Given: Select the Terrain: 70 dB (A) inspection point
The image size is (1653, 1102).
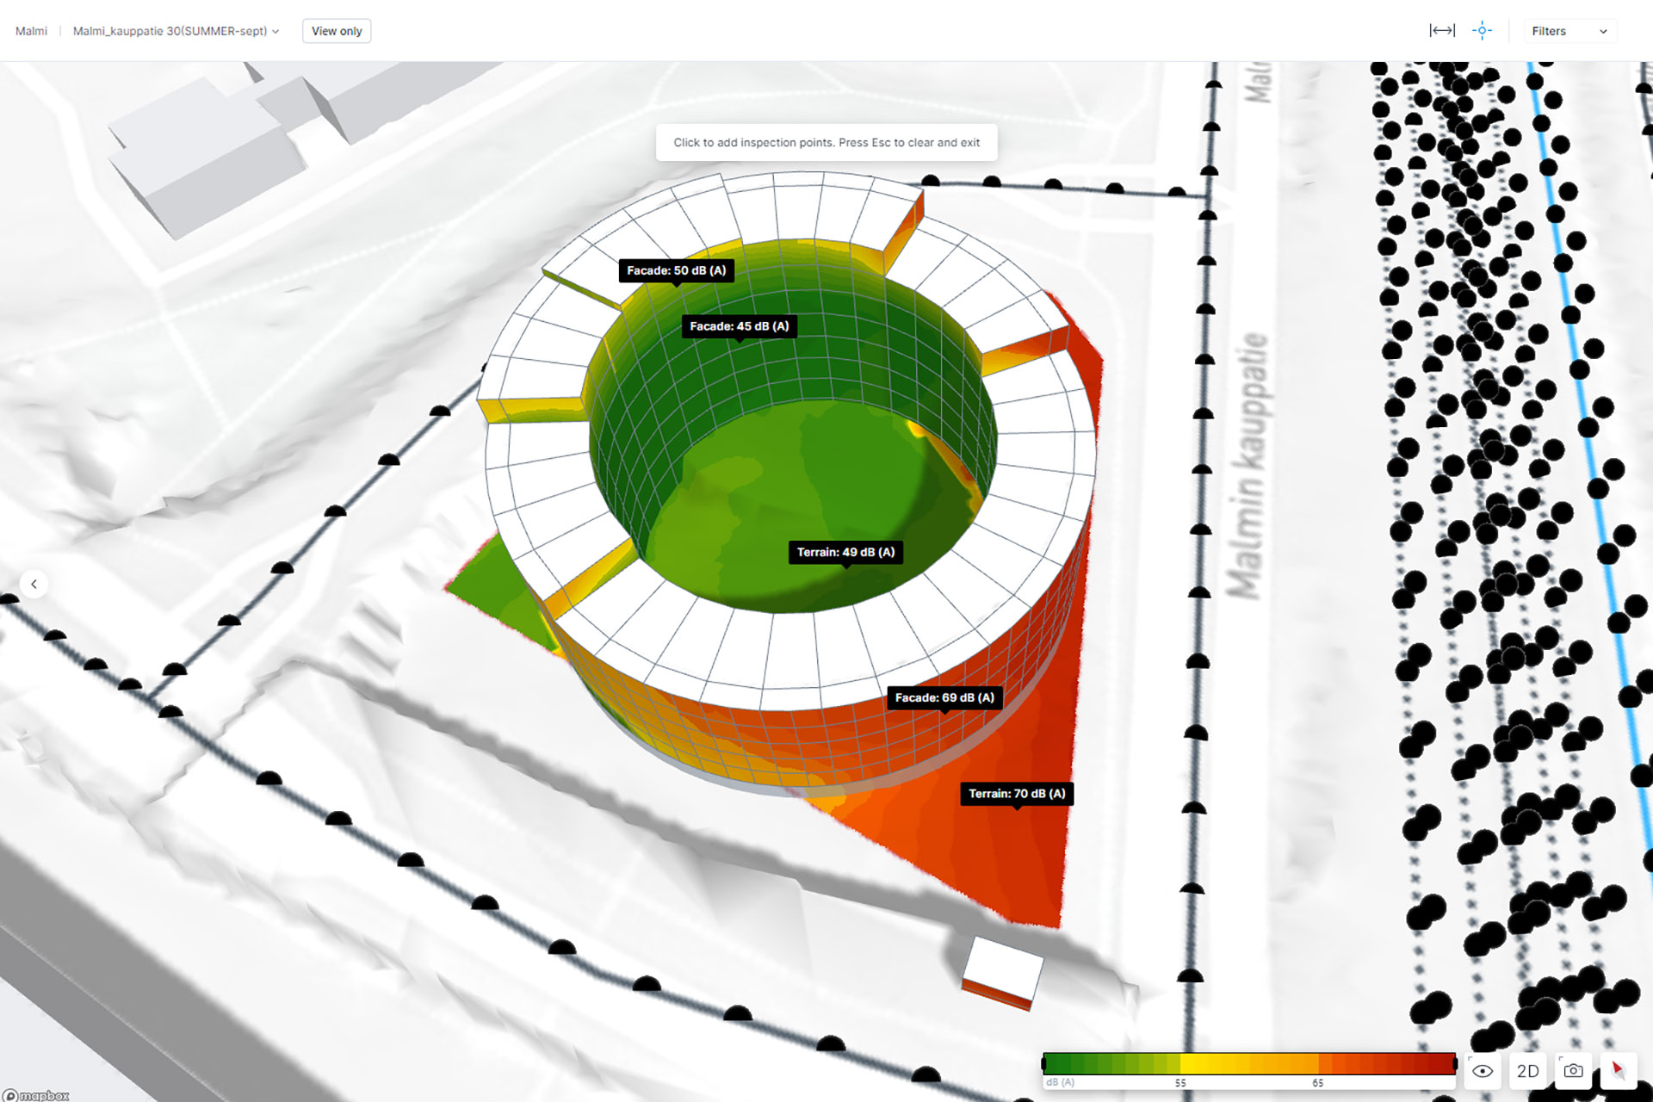Looking at the screenshot, I should tap(1017, 794).
